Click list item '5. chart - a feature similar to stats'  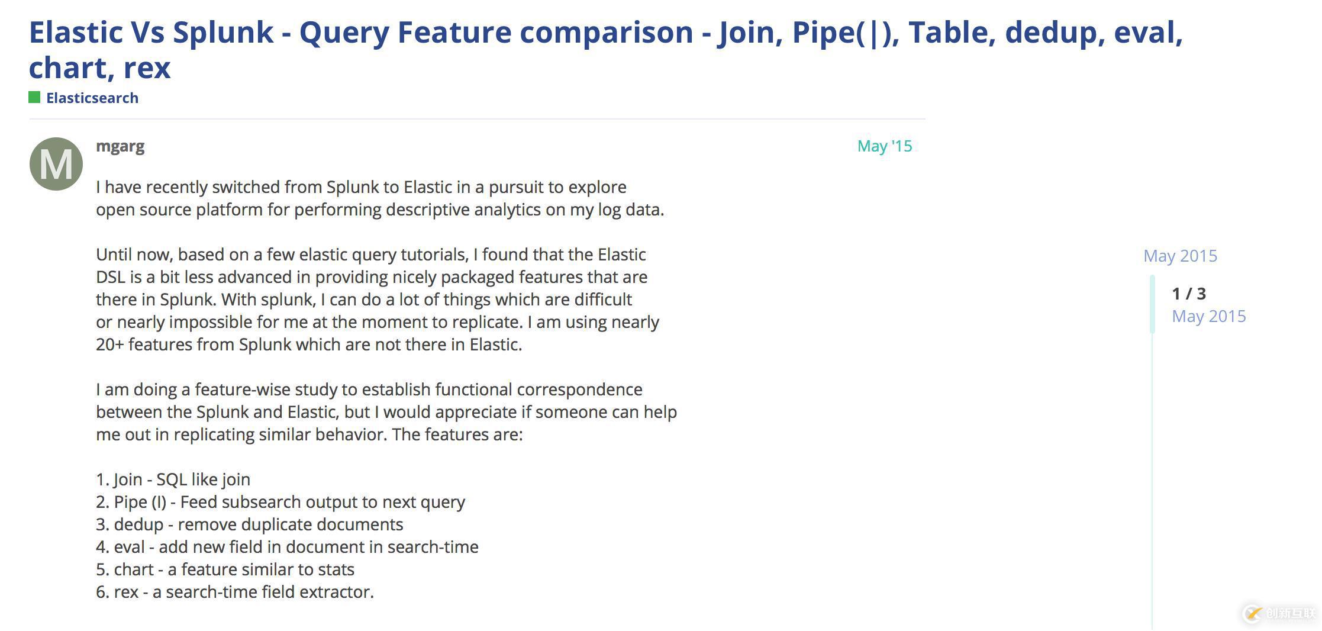pyautogui.click(x=225, y=569)
